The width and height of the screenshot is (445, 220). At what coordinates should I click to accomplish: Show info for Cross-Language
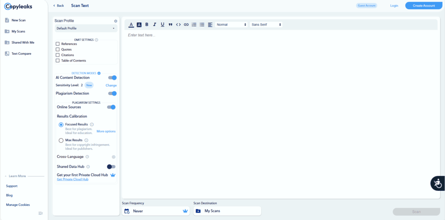click(x=87, y=157)
